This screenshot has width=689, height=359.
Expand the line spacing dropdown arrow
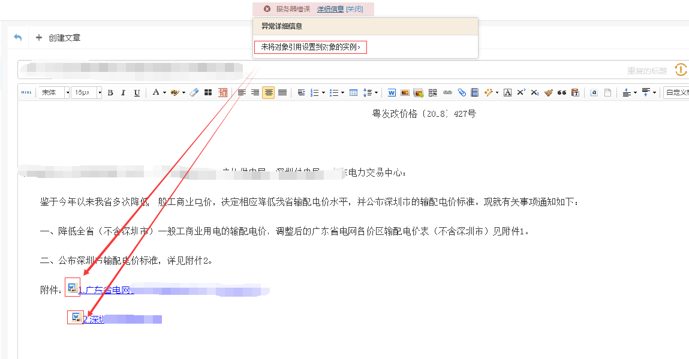point(376,93)
